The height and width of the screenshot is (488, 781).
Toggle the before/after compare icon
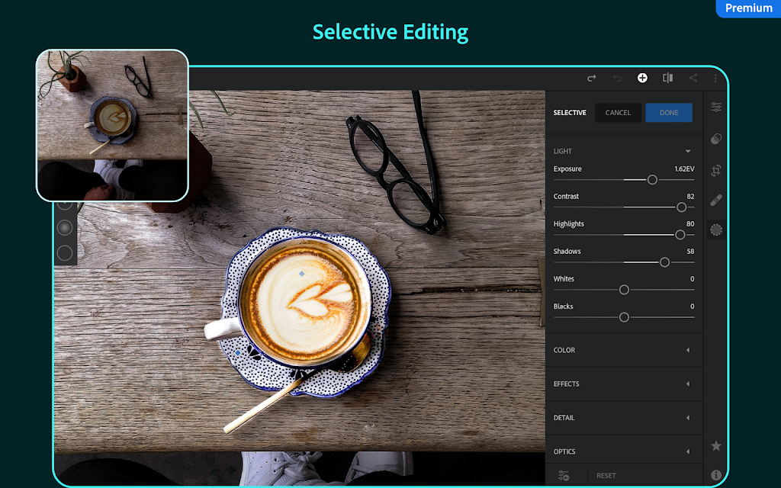pyautogui.click(x=668, y=78)
